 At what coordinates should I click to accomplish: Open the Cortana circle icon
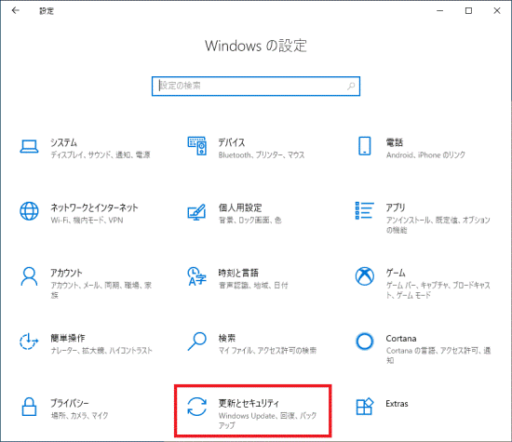[x=364, y=342]
